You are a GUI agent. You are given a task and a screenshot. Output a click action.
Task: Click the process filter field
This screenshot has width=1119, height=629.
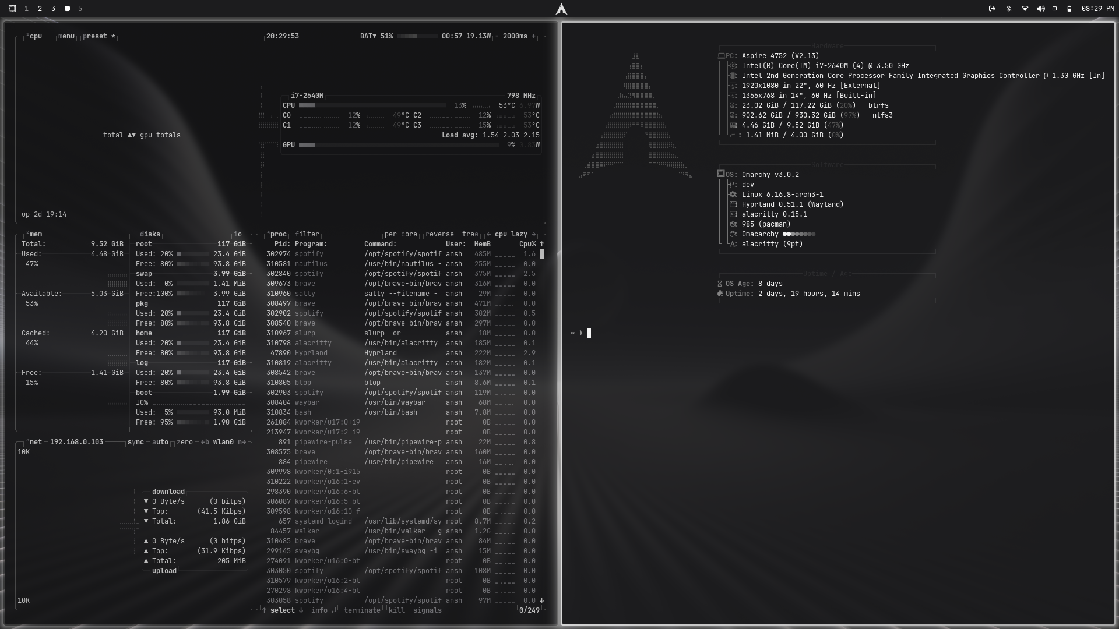pyautogui.click(x=307, y=234)
